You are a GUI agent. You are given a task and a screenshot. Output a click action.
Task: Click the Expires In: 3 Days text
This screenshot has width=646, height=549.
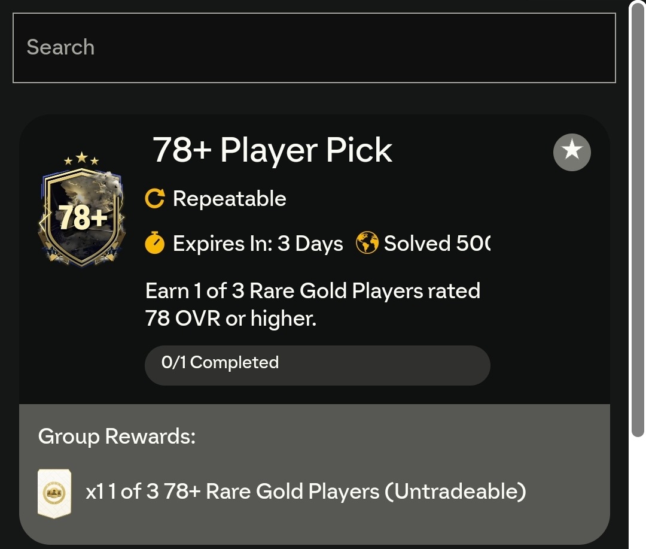(258, 243)
